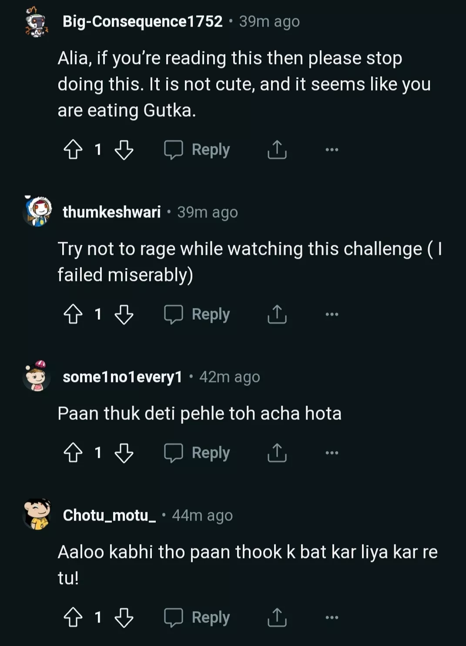This screenshot has height=646, width=466.
Task: Share thumkeshwari's comment
Action: pos(277,314)
